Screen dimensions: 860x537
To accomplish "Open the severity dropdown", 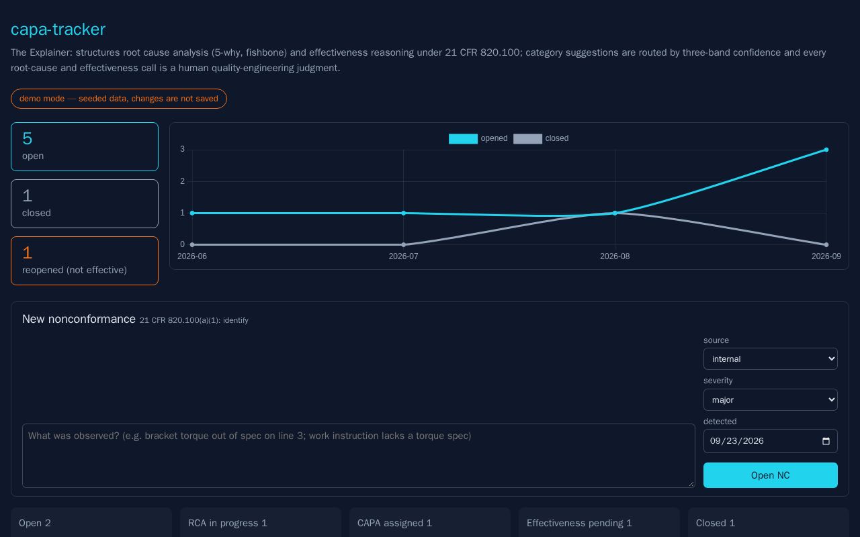I will (x=770, y=400).
